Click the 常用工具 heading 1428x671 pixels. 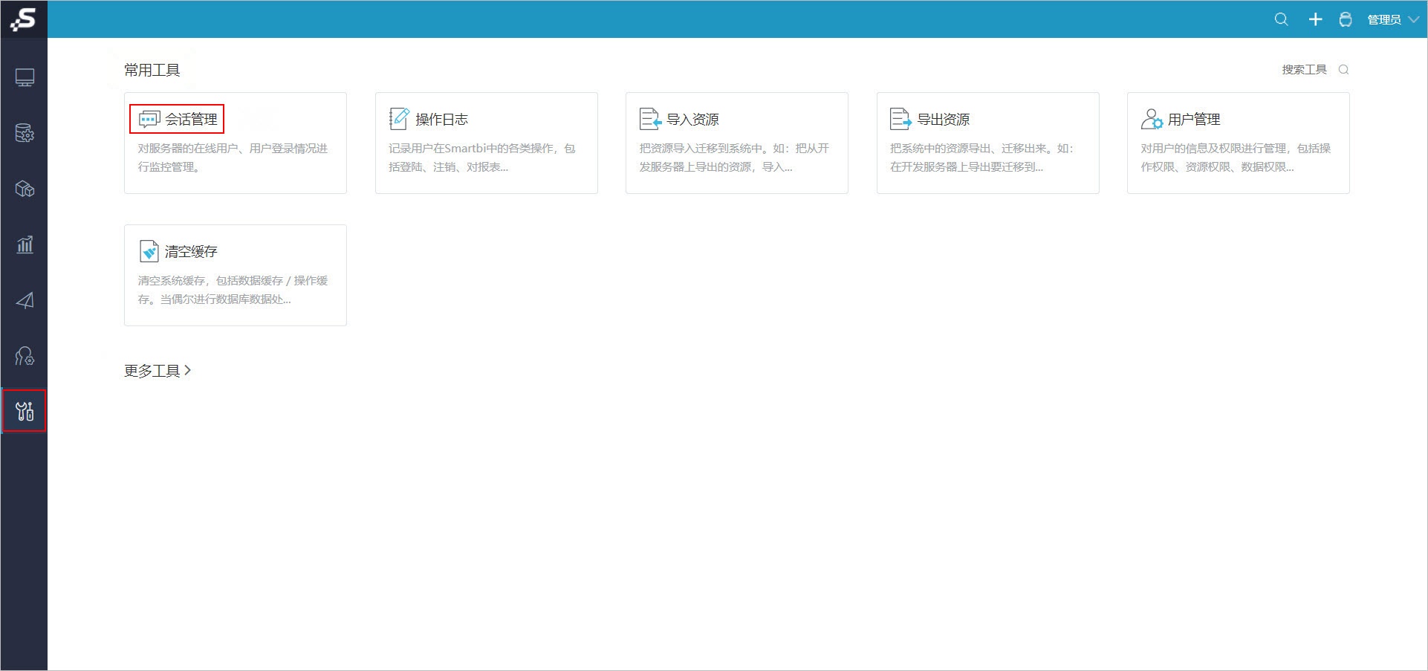tap(152, 70)
